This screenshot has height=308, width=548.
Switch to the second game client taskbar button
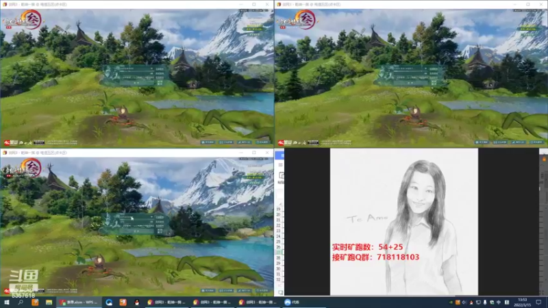coord(212,303)
